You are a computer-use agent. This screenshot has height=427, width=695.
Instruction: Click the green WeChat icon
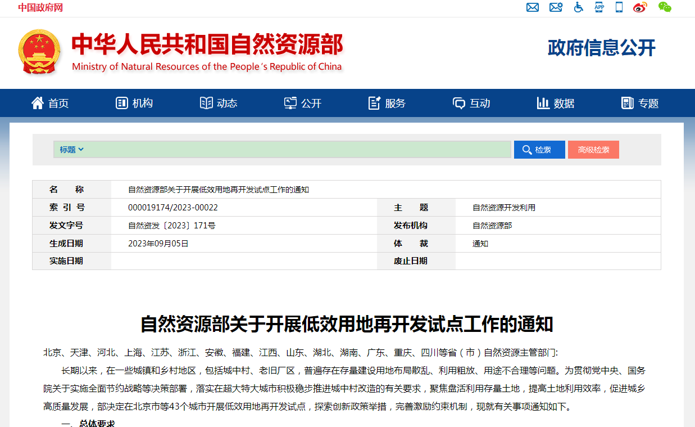coord(665,7)
